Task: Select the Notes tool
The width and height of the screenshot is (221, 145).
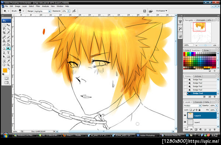Action: (x=4, y=61)
